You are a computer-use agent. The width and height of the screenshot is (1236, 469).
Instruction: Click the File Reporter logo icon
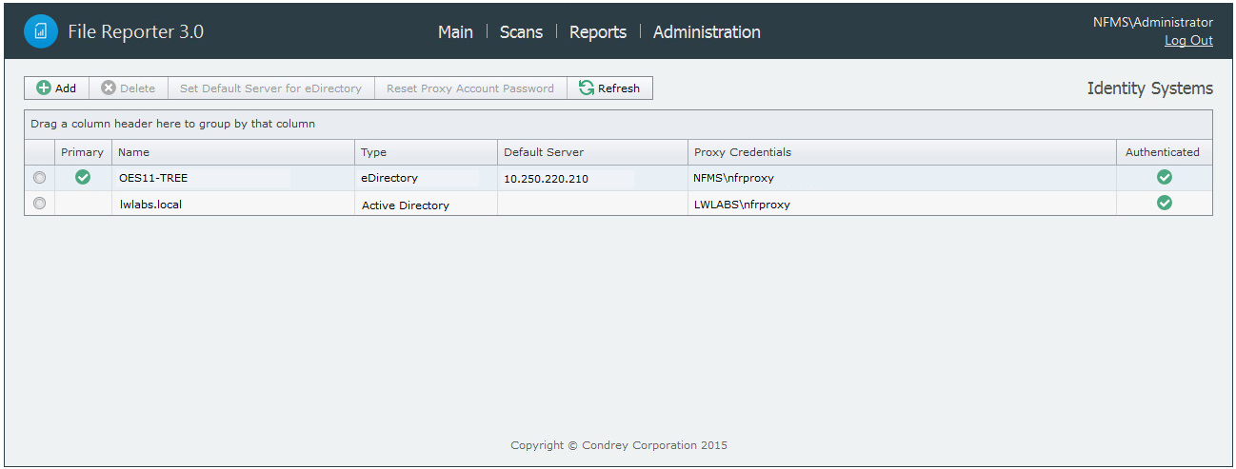click(41, 31)
